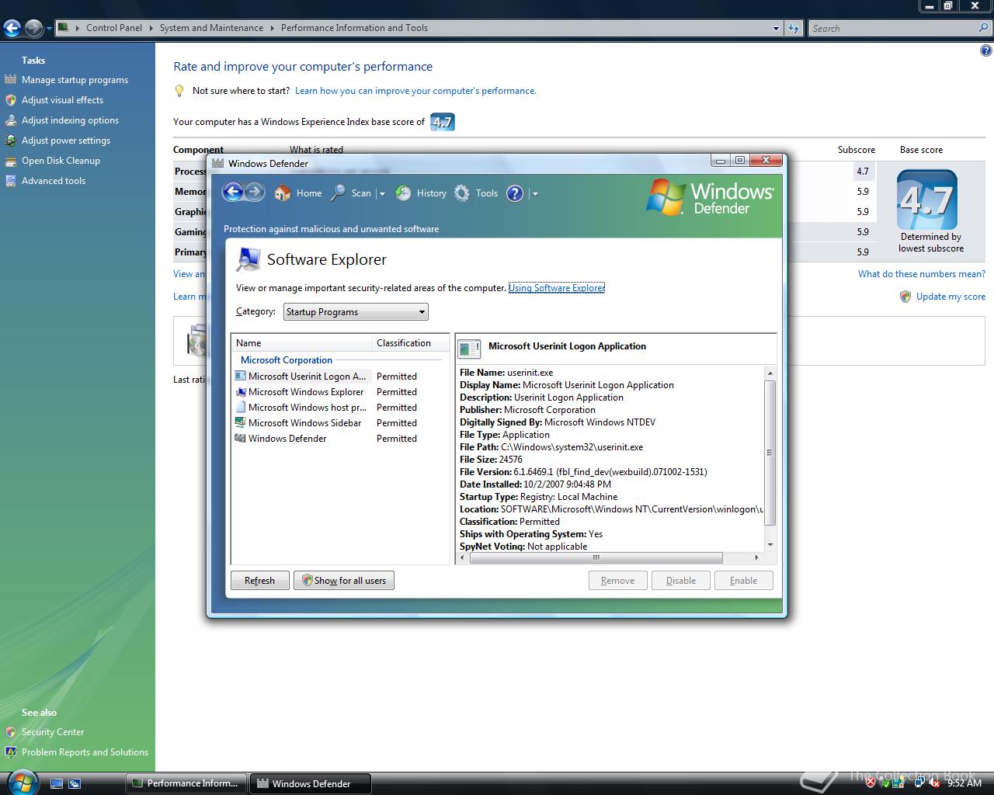
Task: Open Security Center under See also
Action: pos(53,732)
